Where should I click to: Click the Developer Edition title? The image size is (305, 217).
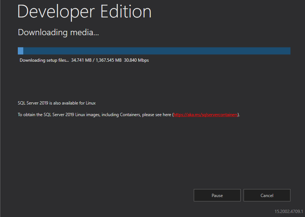pos(84,12)
